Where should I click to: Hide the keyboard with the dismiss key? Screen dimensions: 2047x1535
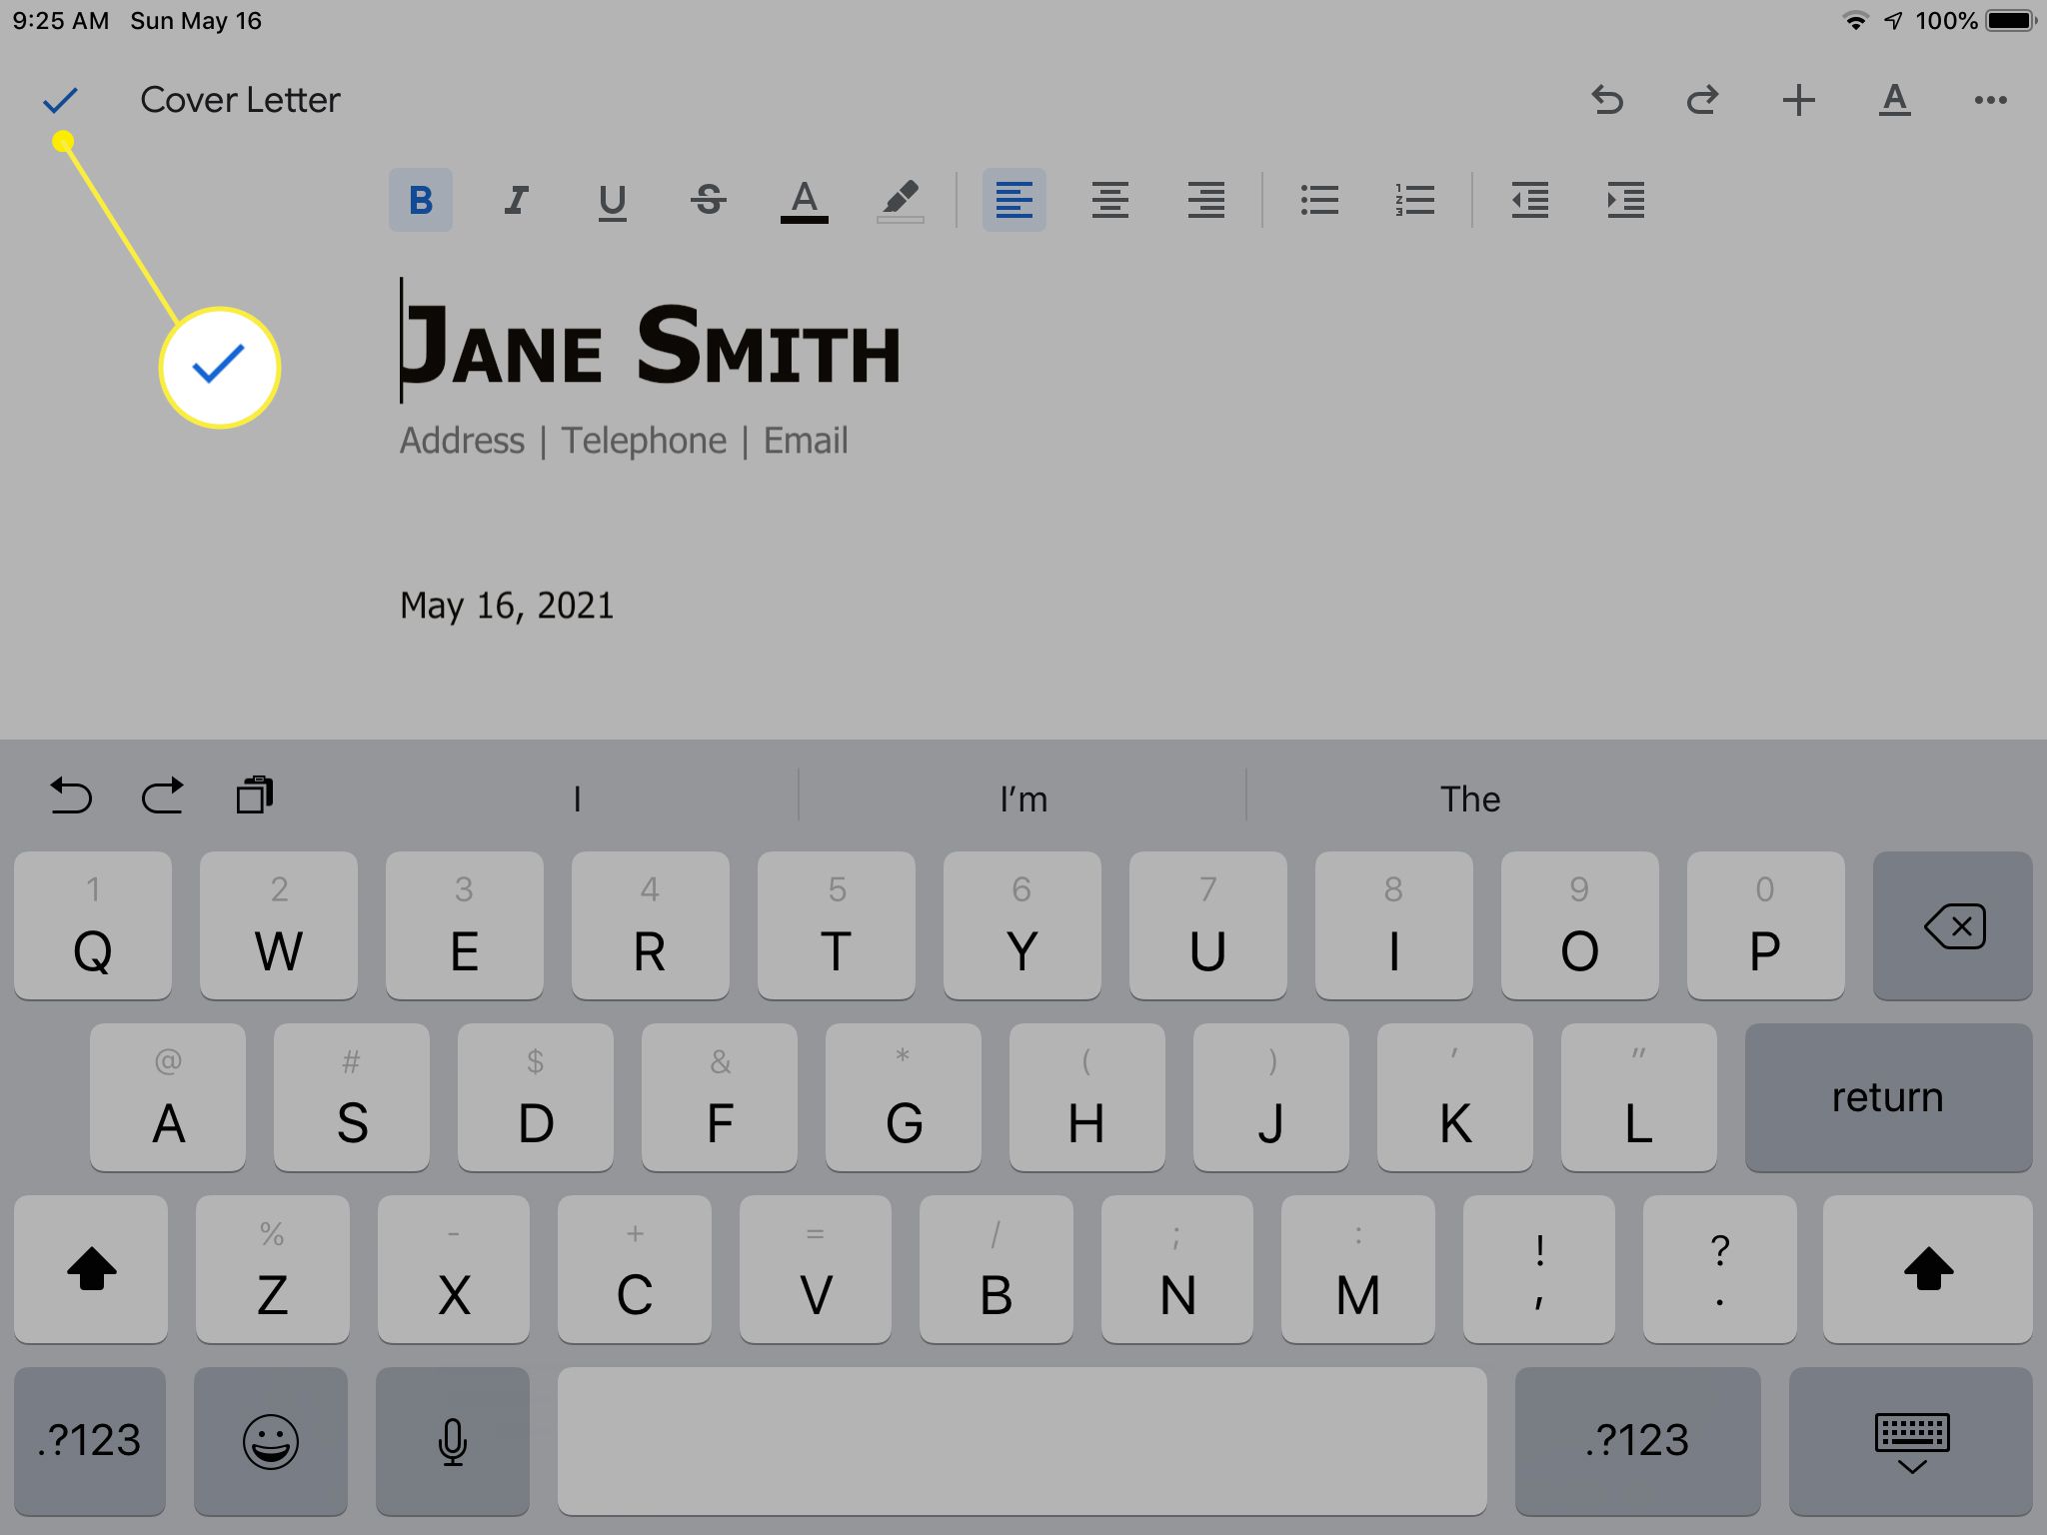pos(1911,1441)
